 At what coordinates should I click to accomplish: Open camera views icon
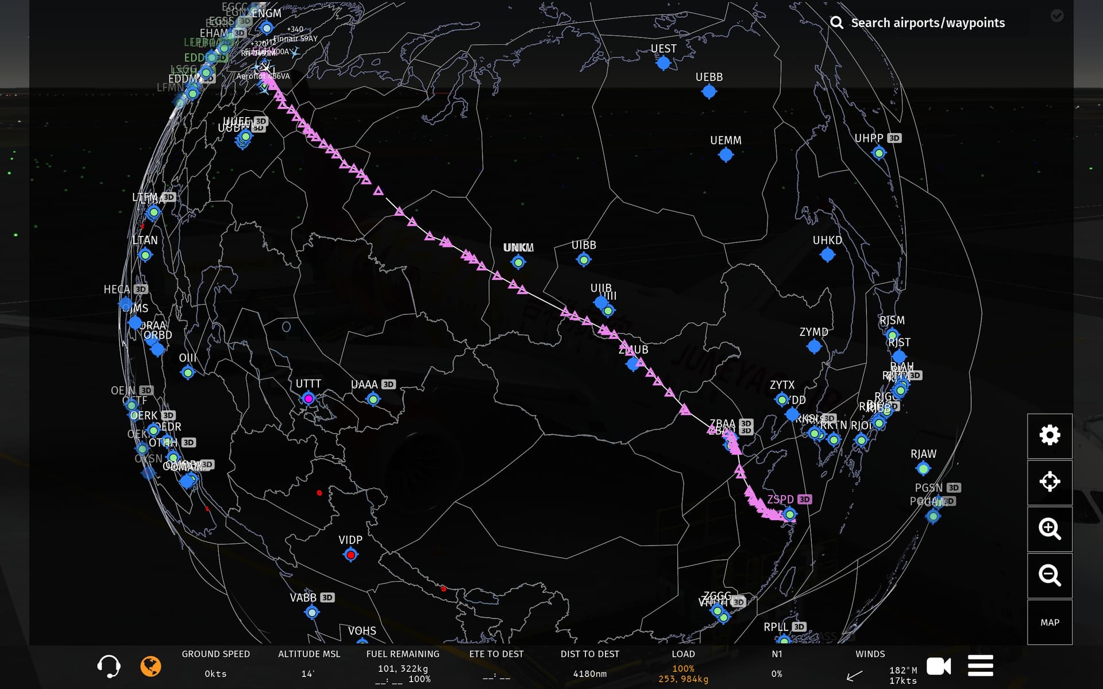click(x=939, y=666)
